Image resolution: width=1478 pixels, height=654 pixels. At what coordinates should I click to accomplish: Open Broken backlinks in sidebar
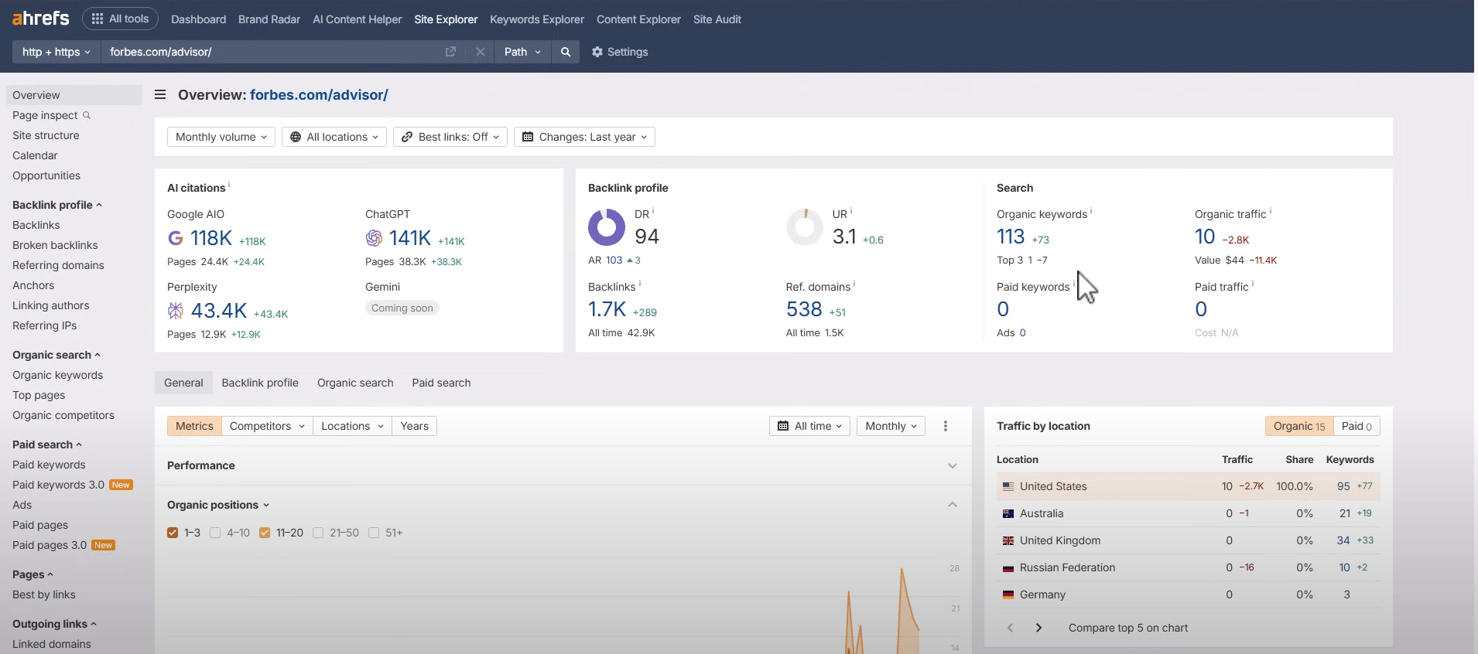[55, 245]
